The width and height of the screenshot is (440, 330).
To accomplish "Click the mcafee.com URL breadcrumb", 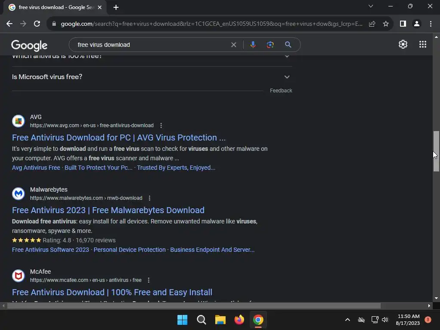I will 86,280.
